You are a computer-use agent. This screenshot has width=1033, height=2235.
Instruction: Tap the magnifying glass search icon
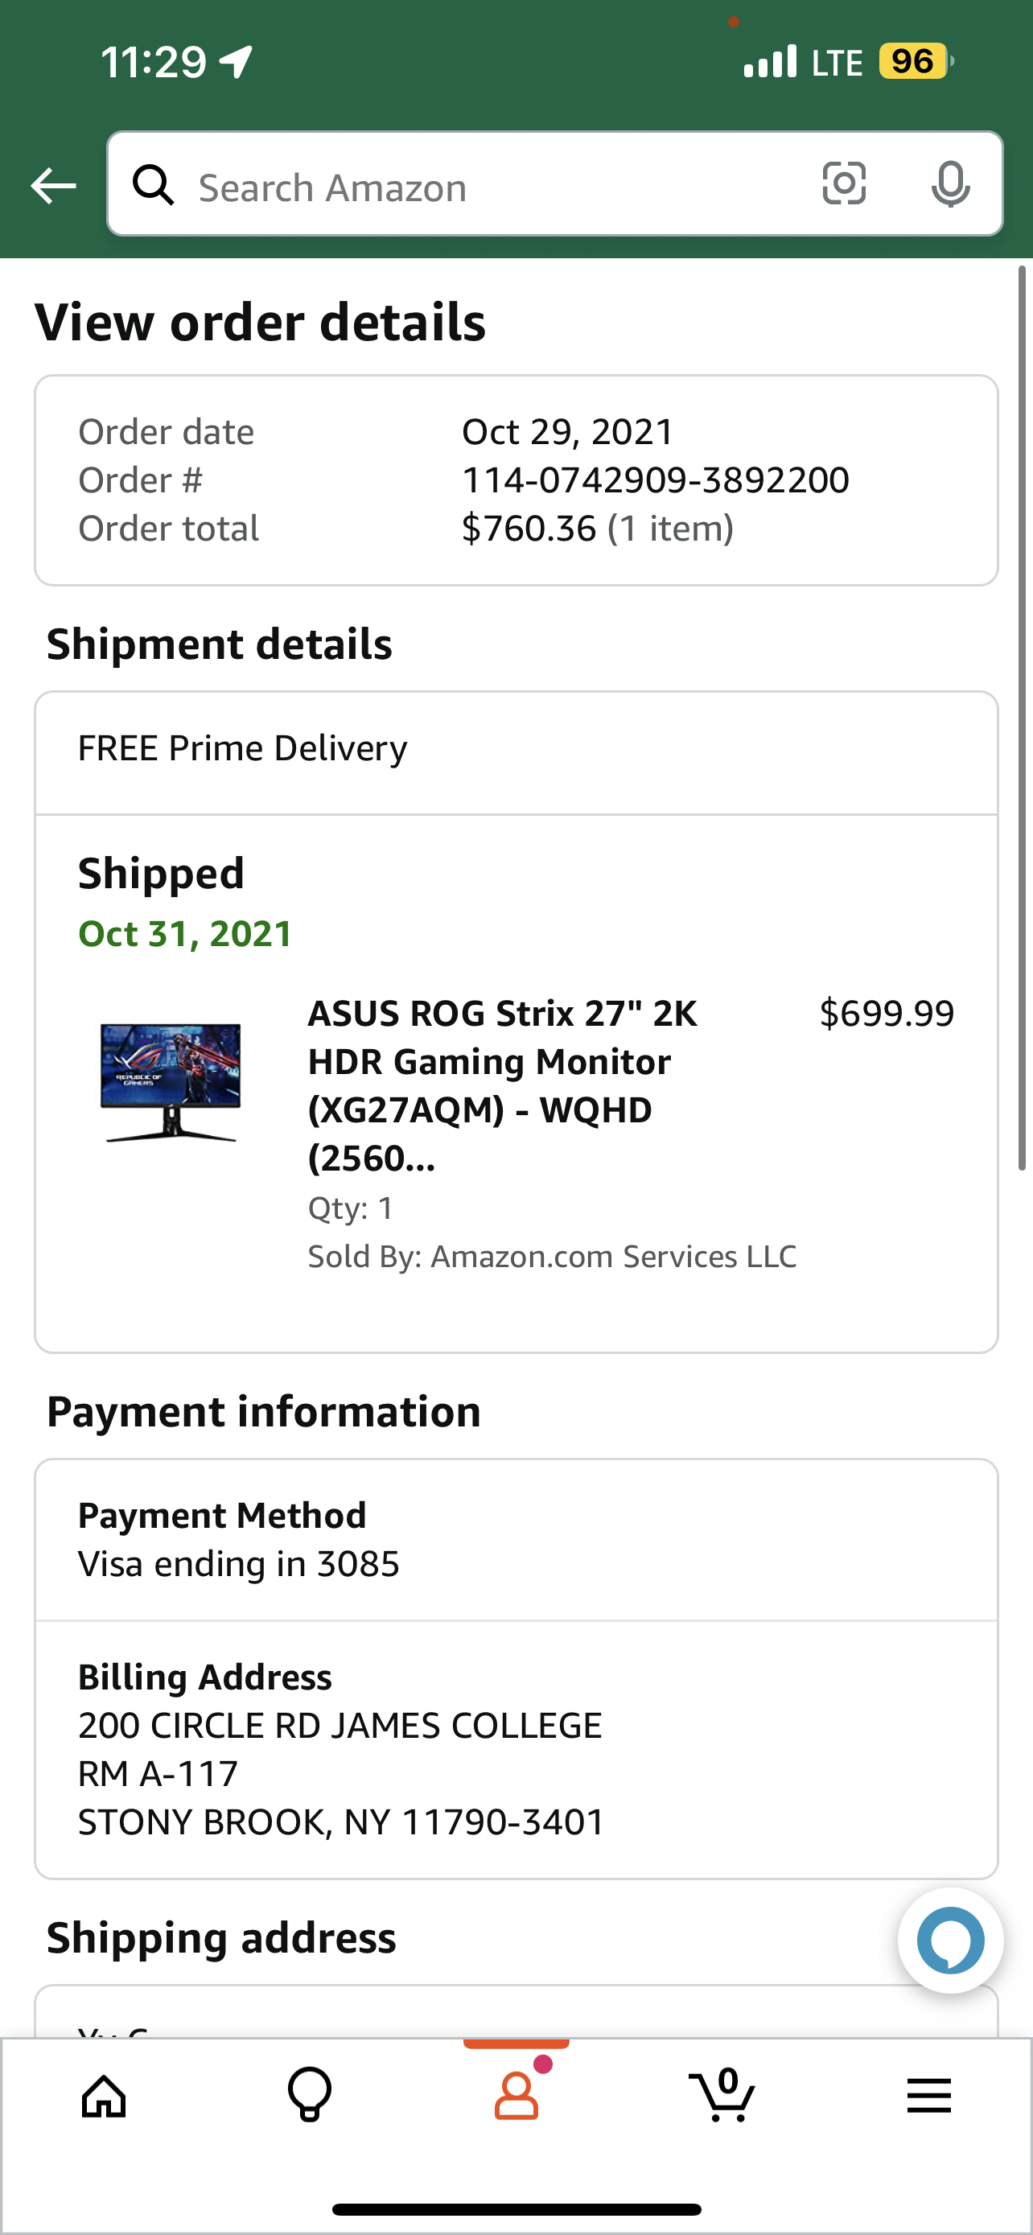coord(154,185)
